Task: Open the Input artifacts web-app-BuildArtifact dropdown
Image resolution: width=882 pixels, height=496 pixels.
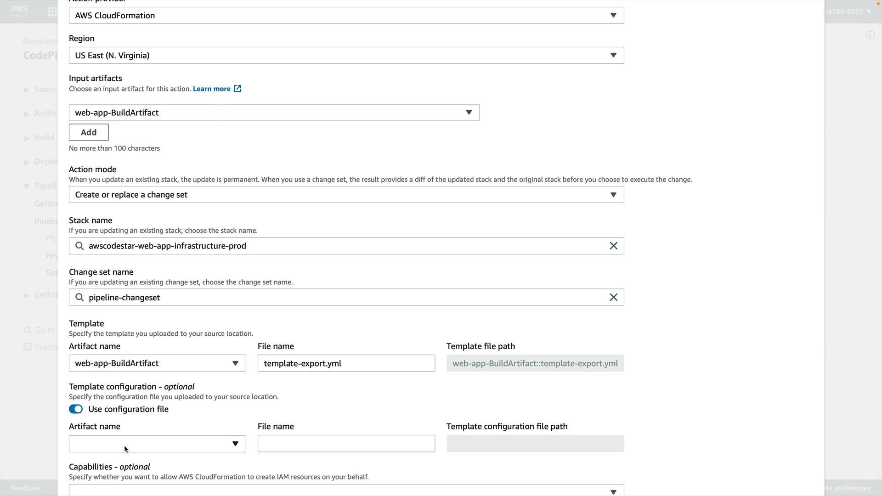Action: [274, 113]
